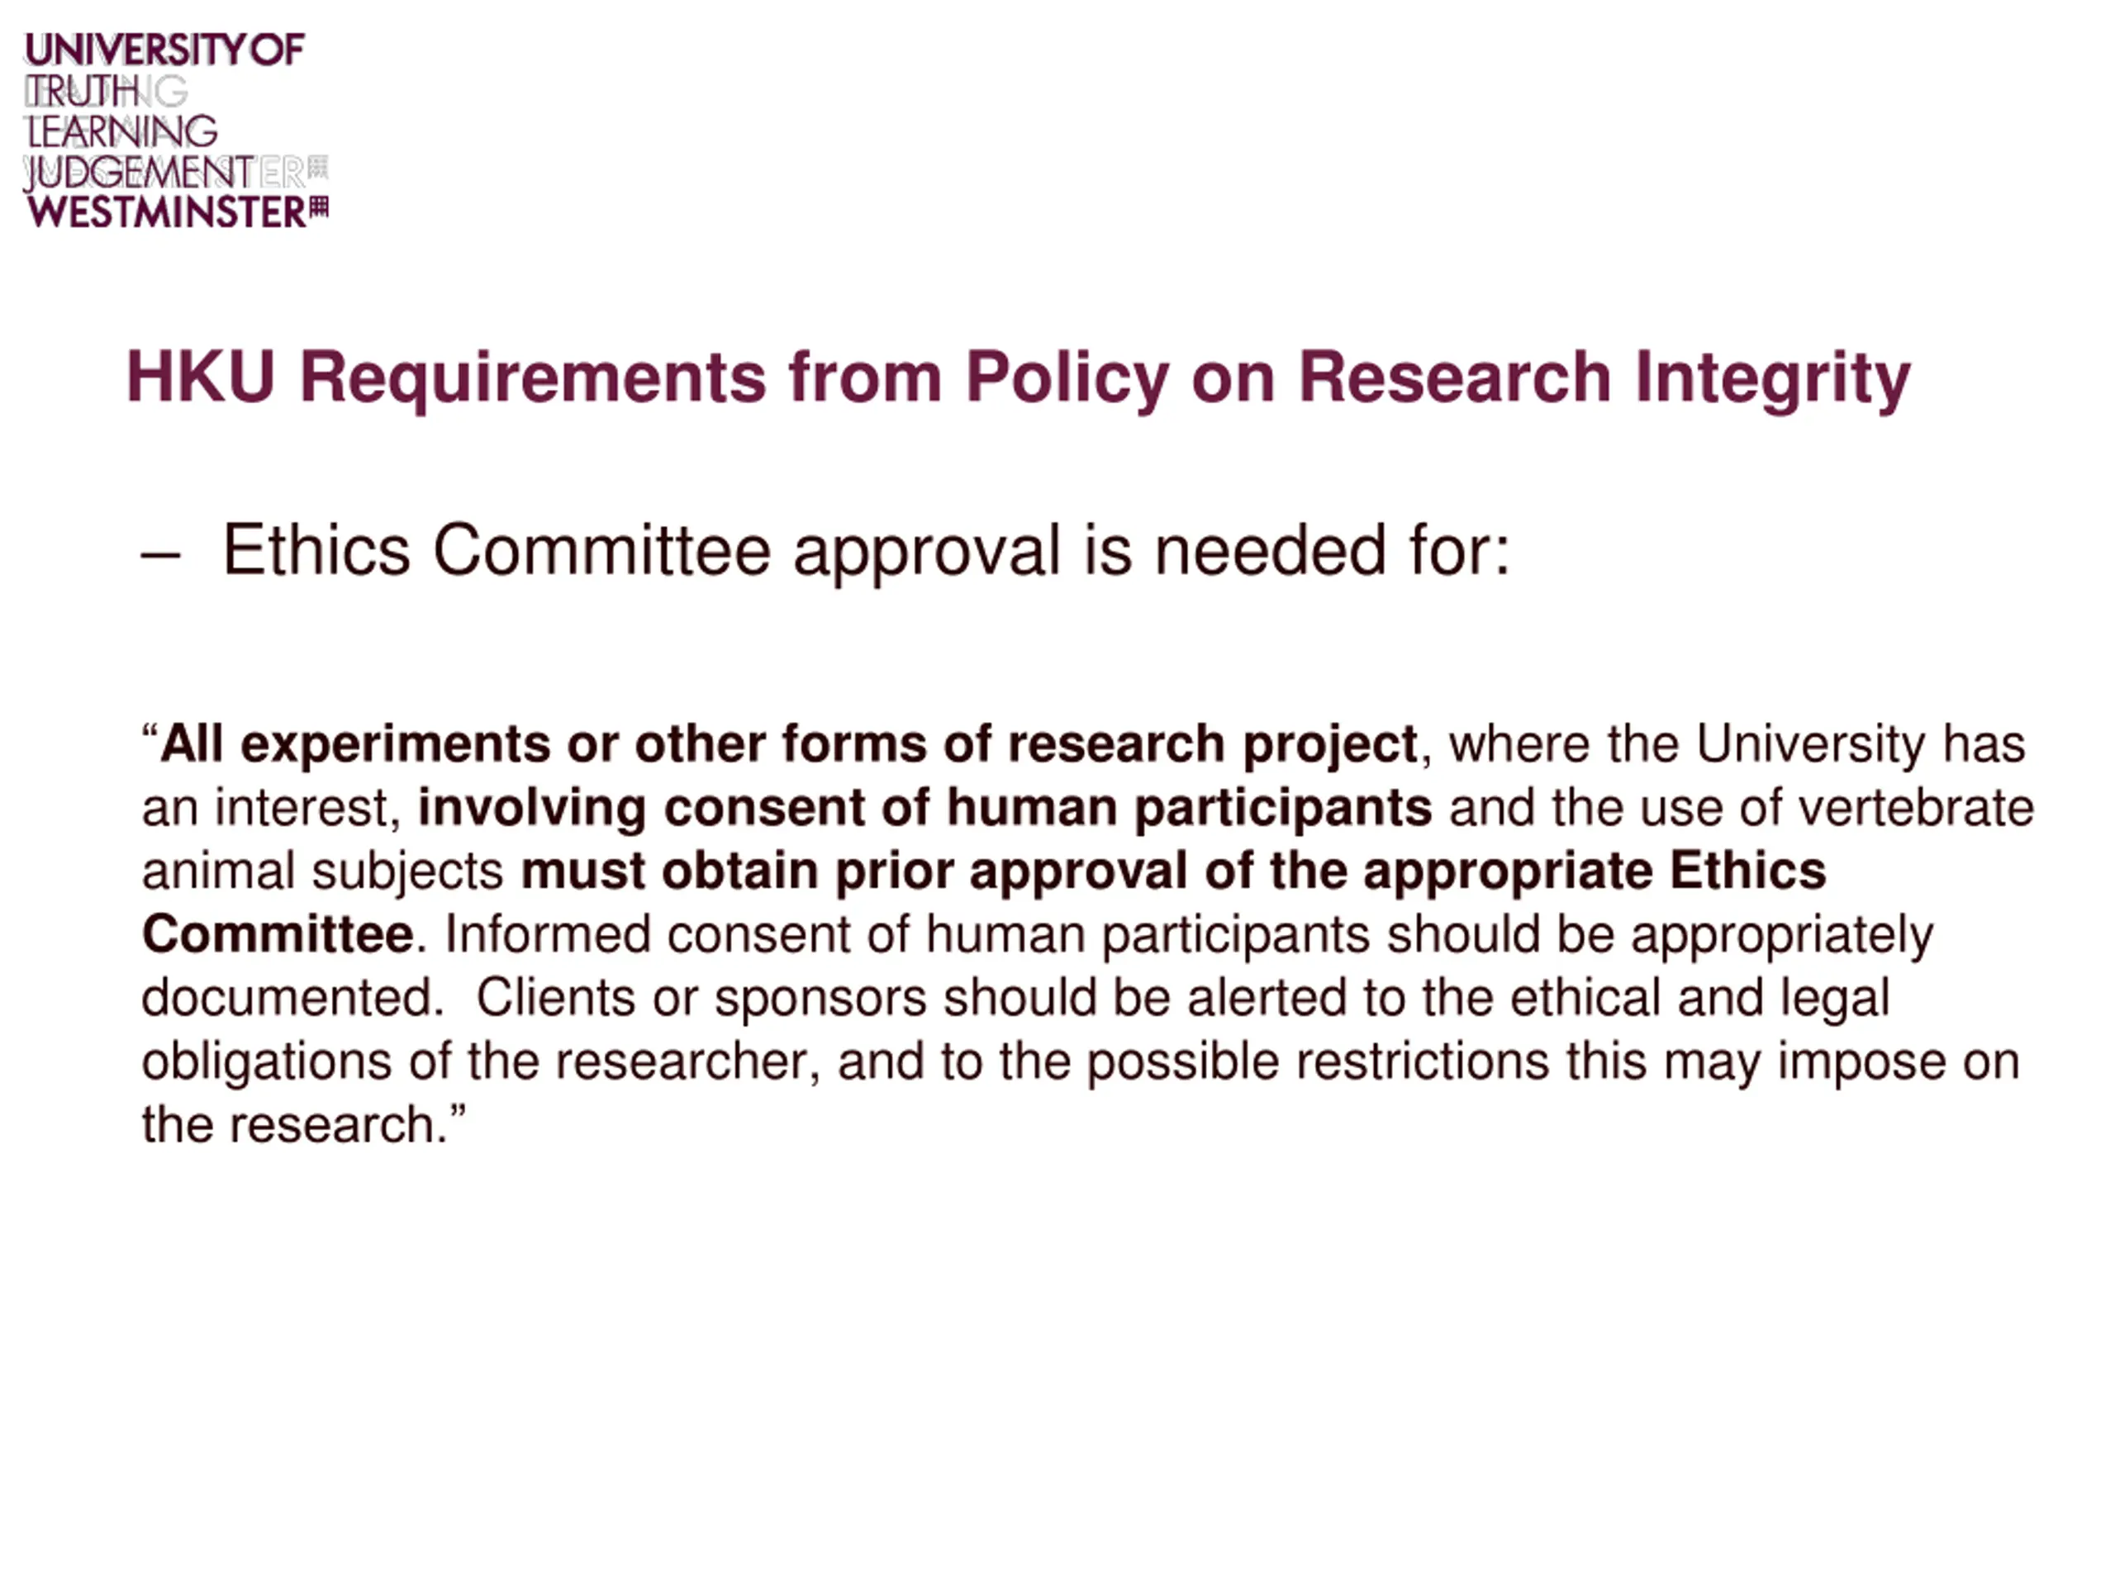Screen dimensions: 2115x1586
Task: Click bold 'All experiments or other forms' phrase
Action: (543, 743)
